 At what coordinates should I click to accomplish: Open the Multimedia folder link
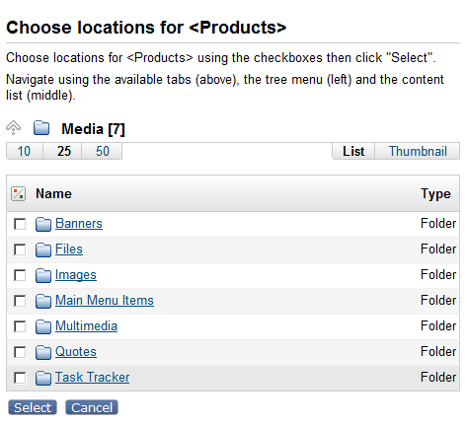86,326
